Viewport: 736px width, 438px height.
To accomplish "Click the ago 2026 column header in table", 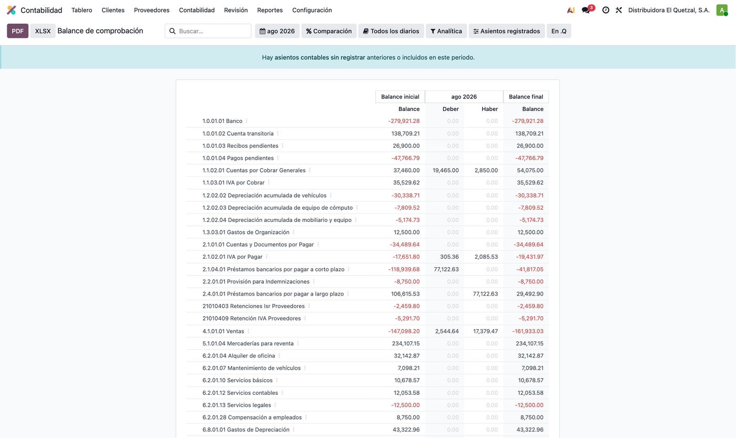I will 464,97.
